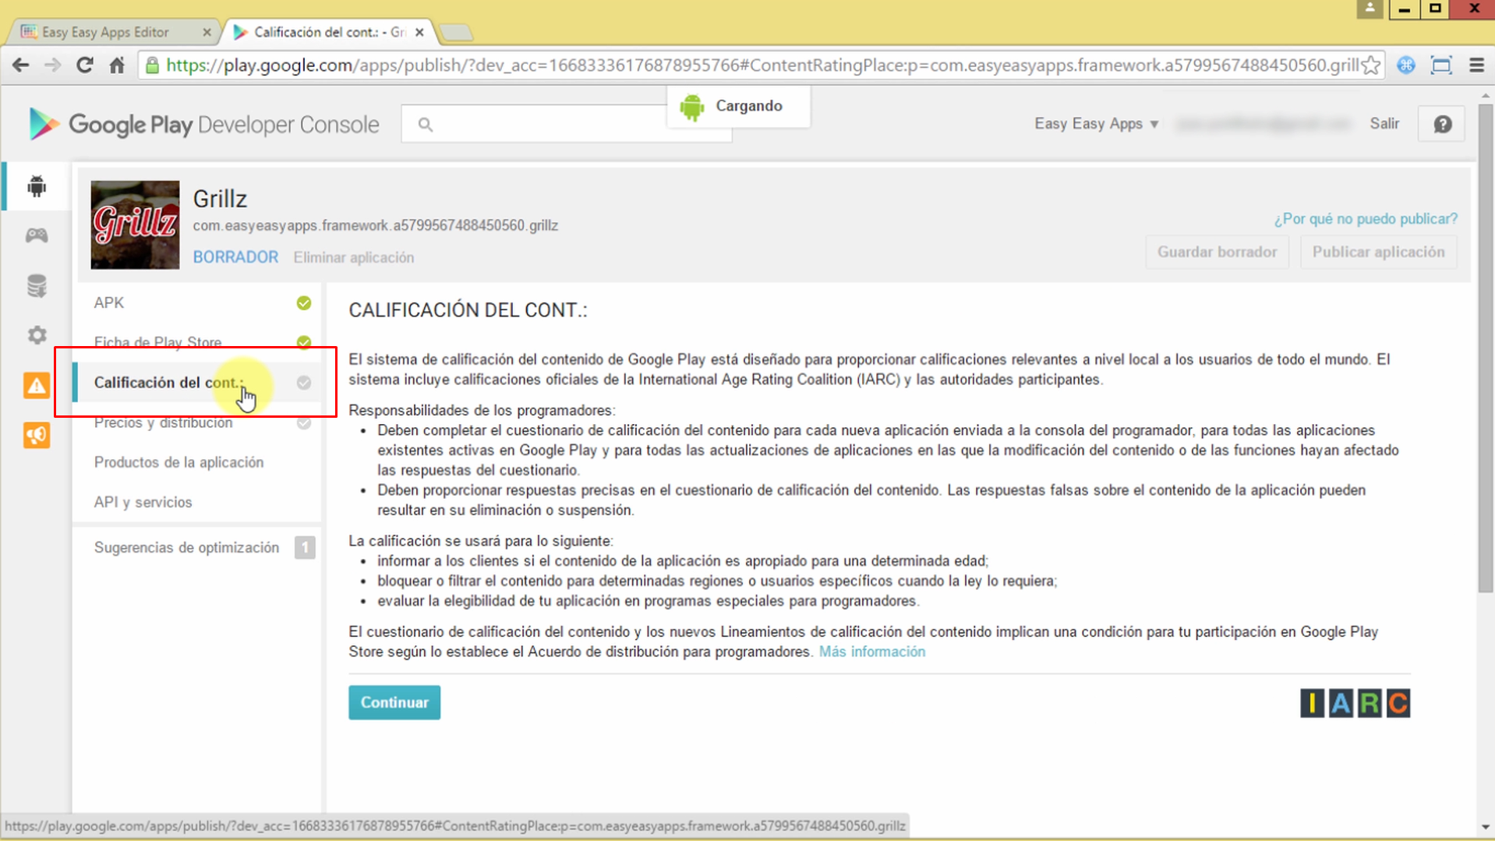Open the Reports database icon in sidebar

pyautogui.click(x=37, y=285)
